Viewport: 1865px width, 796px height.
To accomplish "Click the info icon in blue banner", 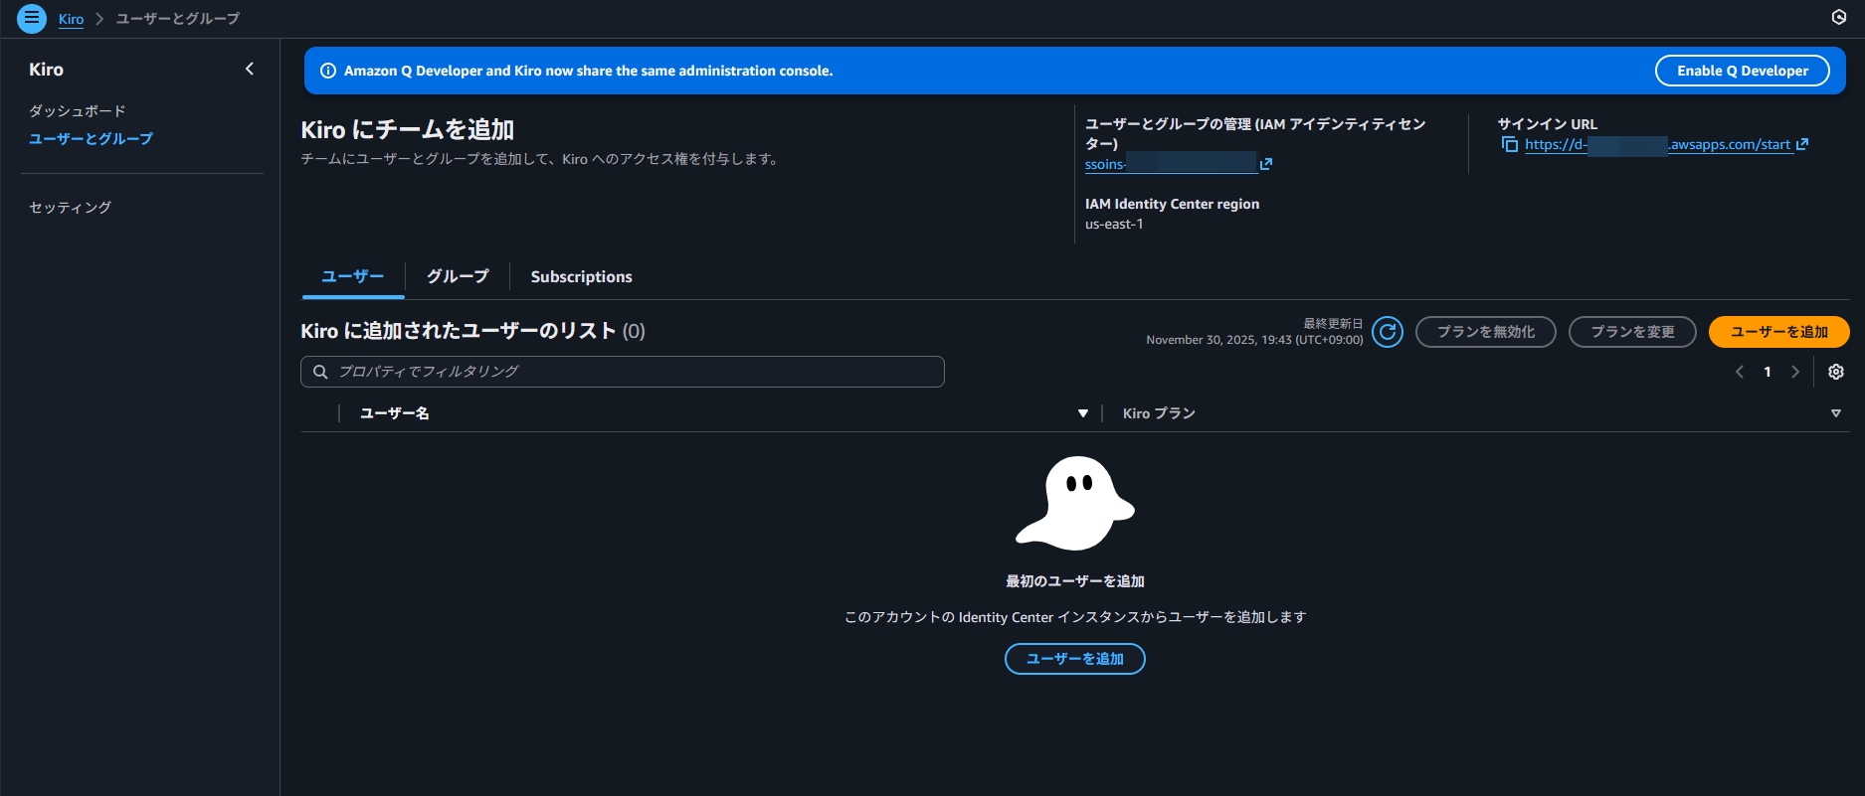I will [x=328, y=71].
